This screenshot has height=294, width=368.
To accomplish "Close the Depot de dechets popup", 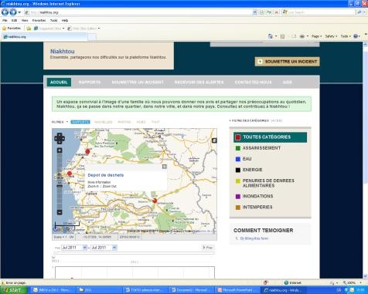I will 165,167.
